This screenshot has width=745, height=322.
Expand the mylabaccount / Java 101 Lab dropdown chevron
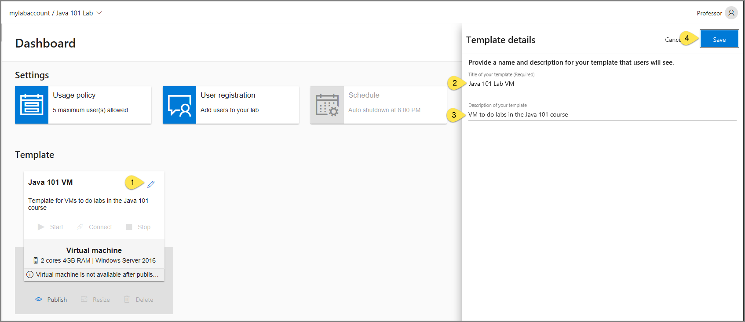coord(99,13)
